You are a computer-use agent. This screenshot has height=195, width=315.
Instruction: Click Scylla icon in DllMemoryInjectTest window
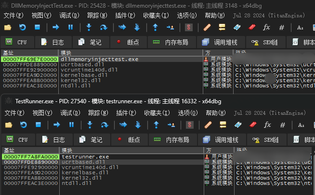189,27
